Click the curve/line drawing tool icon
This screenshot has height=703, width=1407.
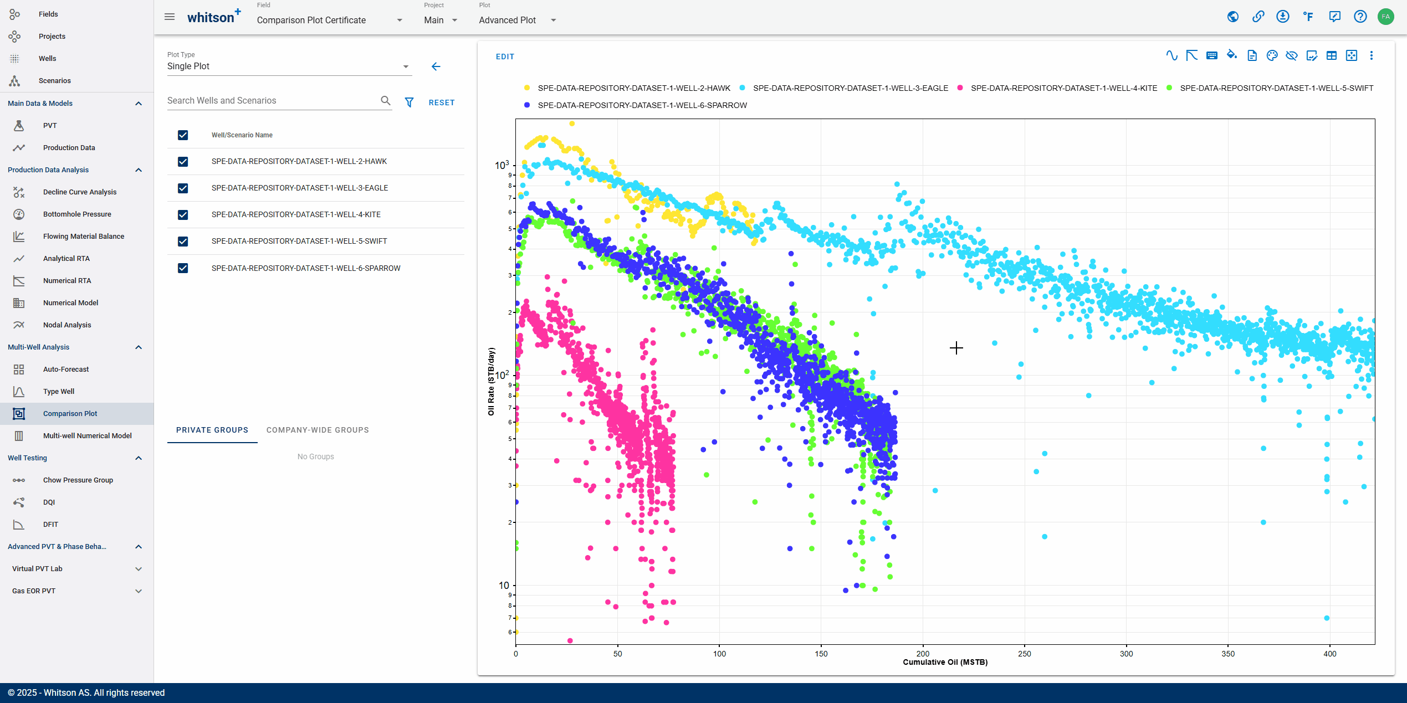click(1171, 57)
